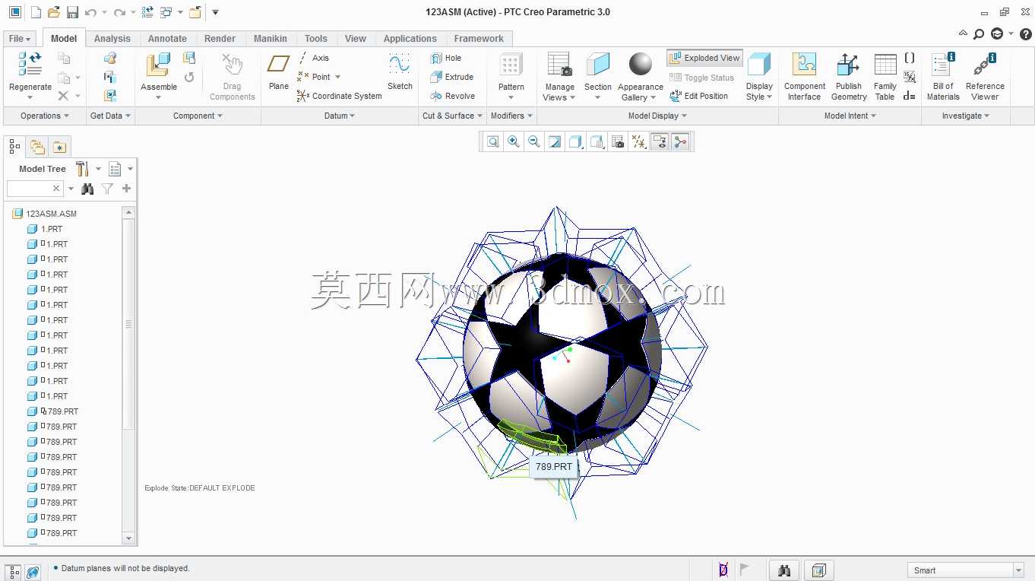Expand the Regenerate dropdown arrow
The width and height of the screenshot is (1035, 581).
30,97
